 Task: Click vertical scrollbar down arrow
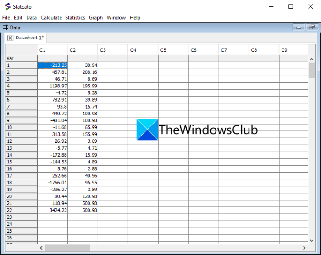point(311,241)
